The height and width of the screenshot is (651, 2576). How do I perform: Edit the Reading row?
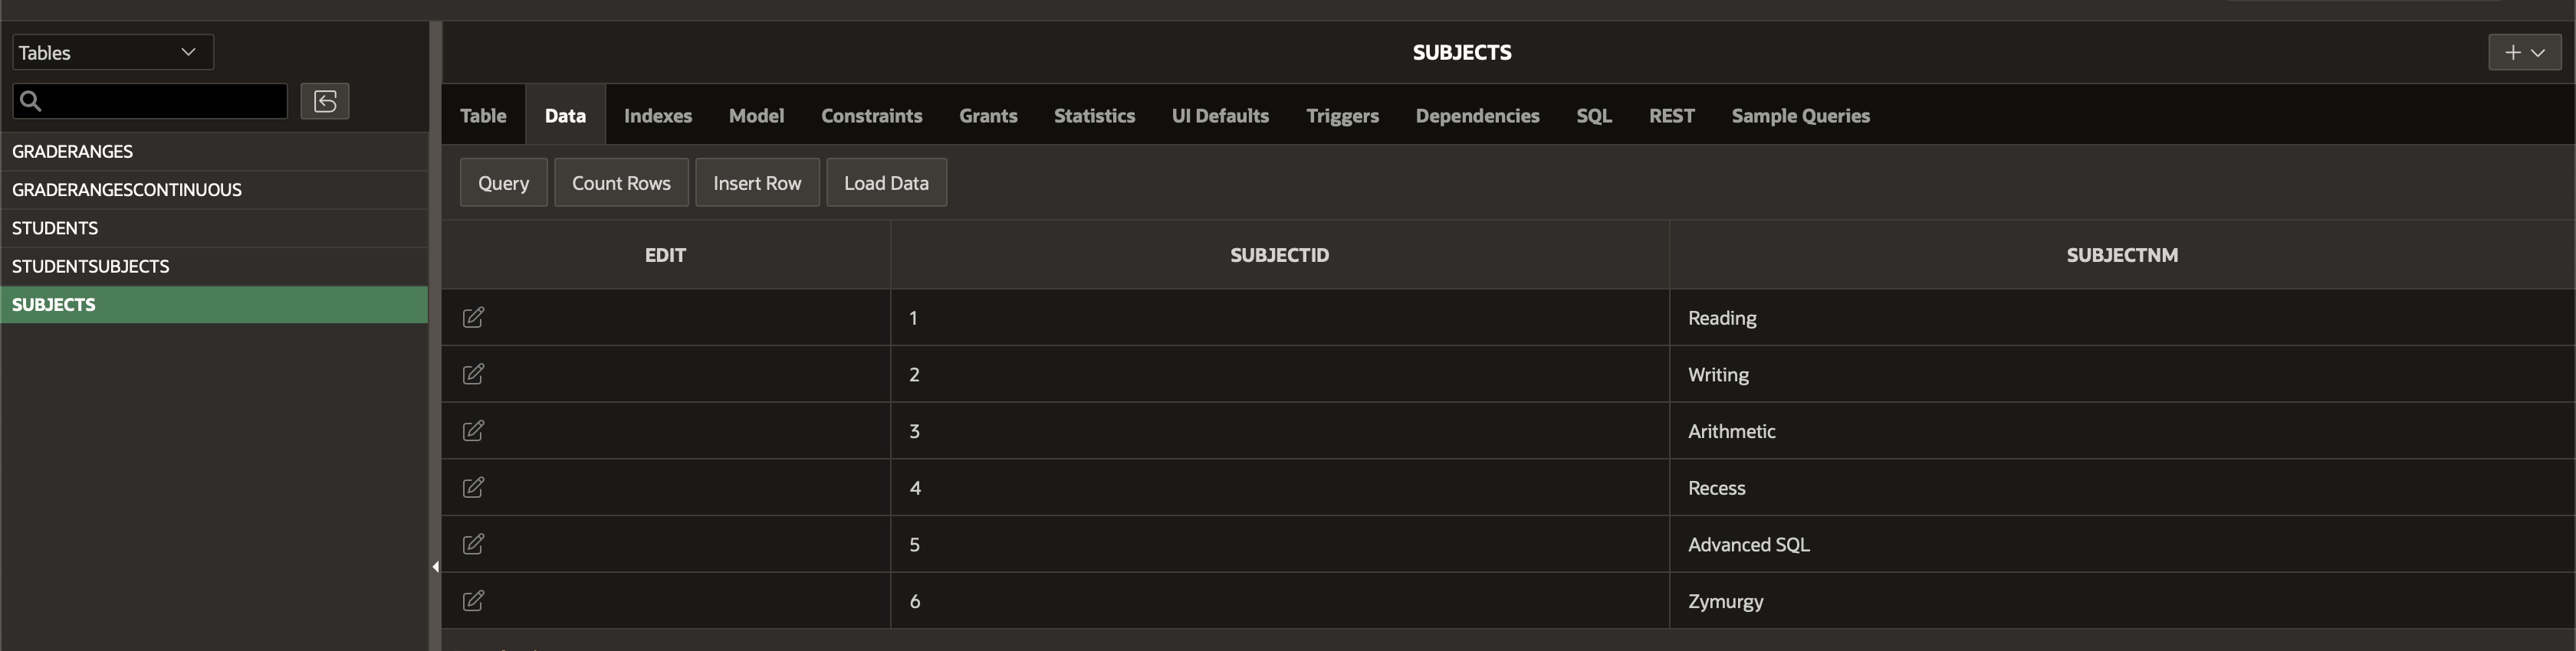click(x=473, y=318)
